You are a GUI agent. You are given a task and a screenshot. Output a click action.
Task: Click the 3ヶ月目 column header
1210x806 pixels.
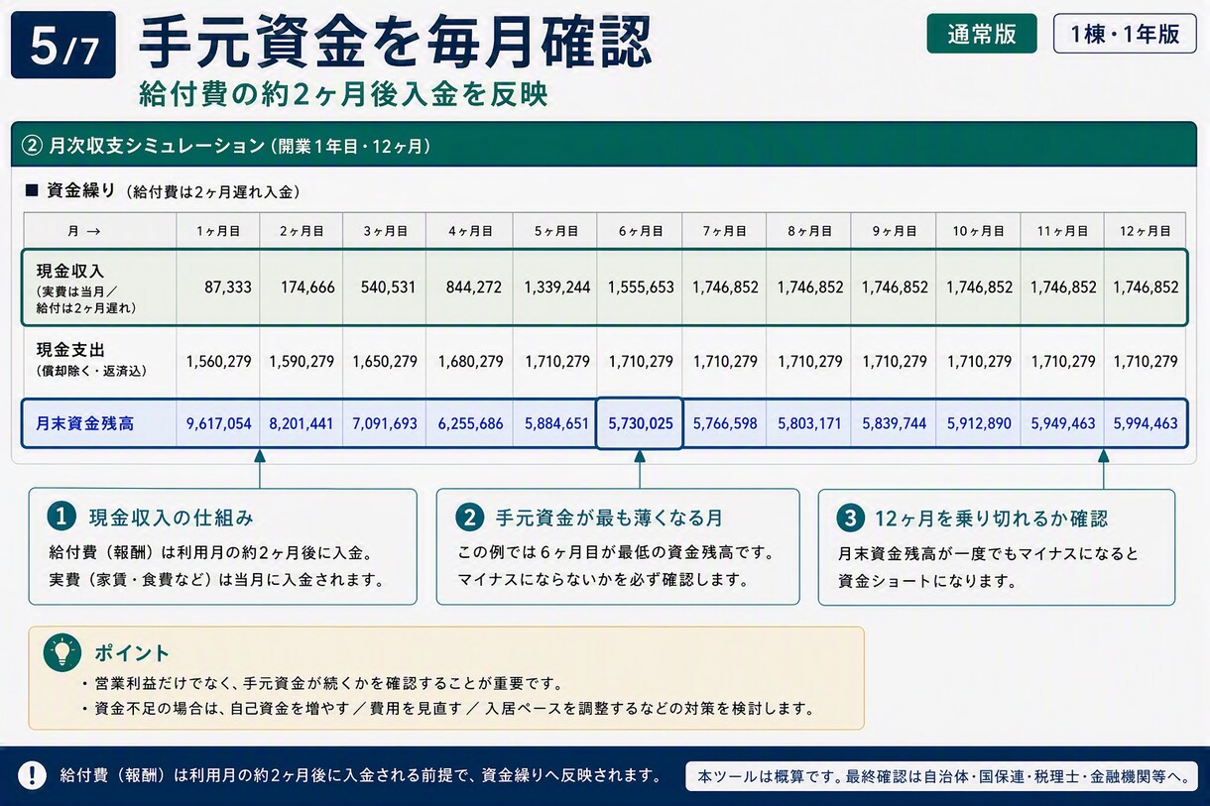tap(385, 231)
